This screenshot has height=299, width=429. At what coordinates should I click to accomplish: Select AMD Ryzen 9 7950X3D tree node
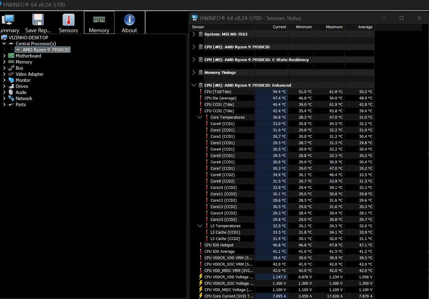pos(42,49)
